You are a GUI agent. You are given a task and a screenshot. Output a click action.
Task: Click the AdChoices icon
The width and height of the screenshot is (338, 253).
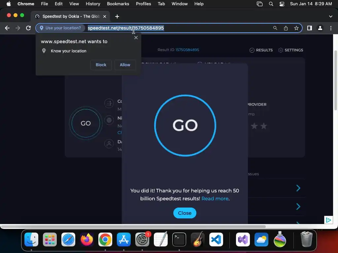(x=328, y=220)
